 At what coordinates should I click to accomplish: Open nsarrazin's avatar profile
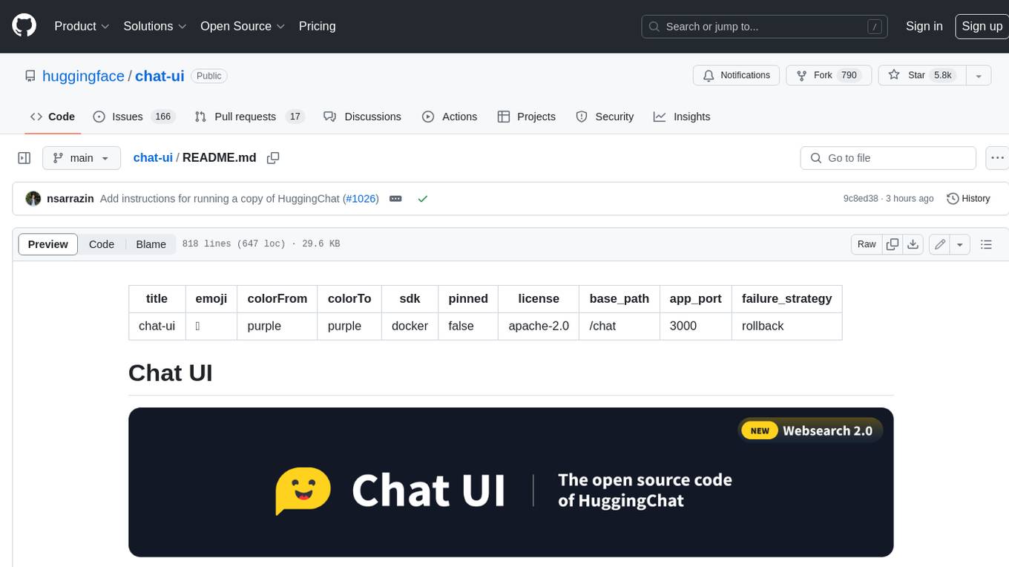pyautogui.click(x=33, y=199)
